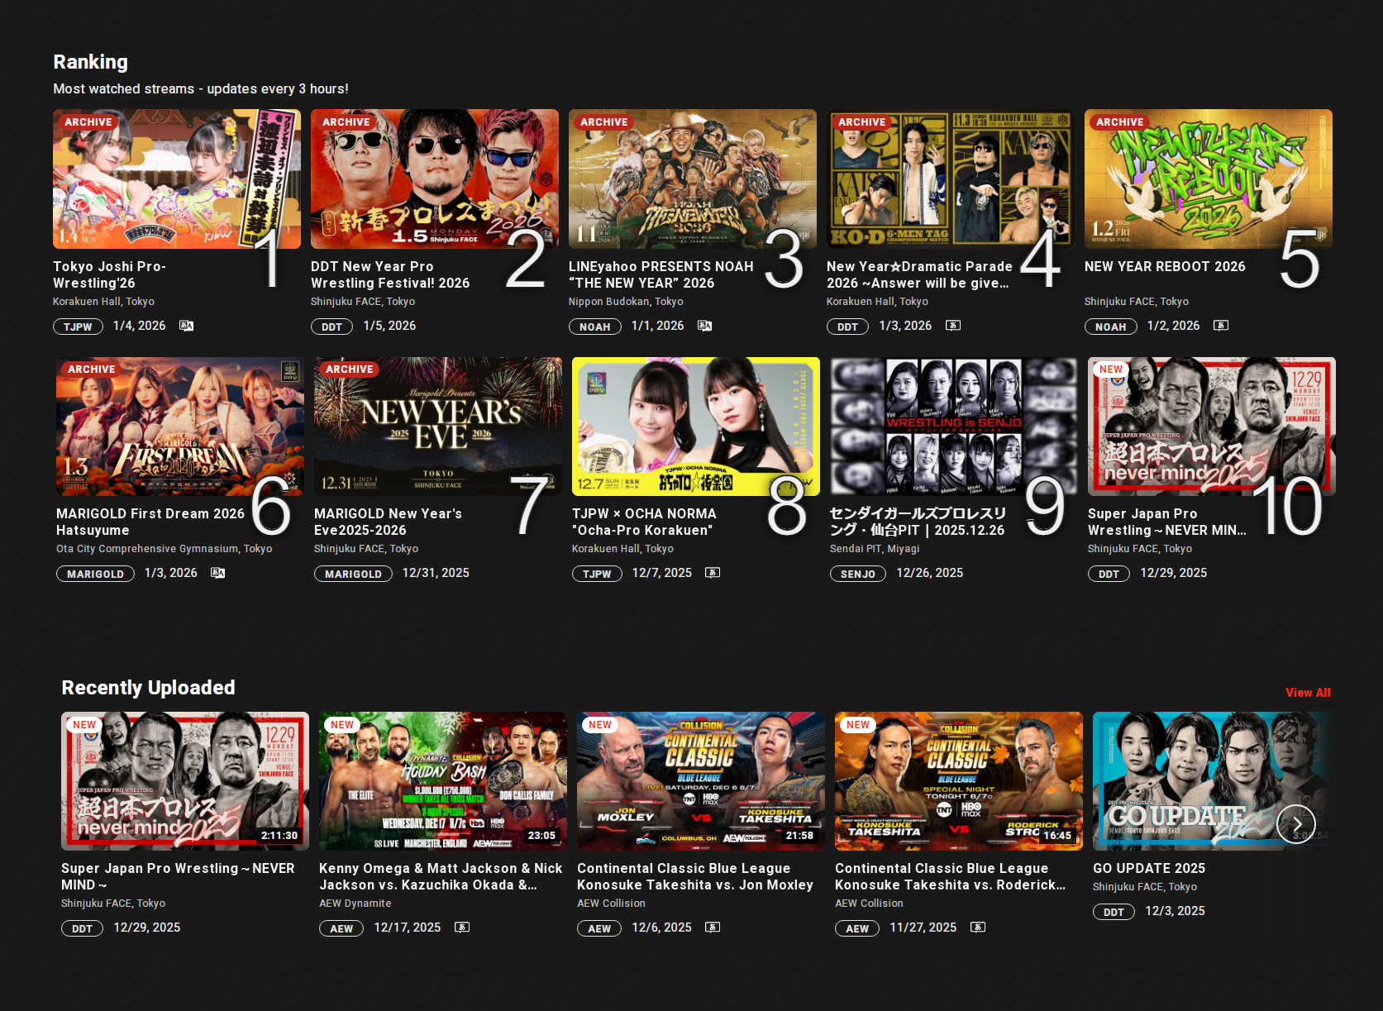Open 'Super Japan Pro Wrestling～NEVER MIND～' in Recently Uploaded
Viewport: 1383px width, 1011px height.
(x=178, y=876)
